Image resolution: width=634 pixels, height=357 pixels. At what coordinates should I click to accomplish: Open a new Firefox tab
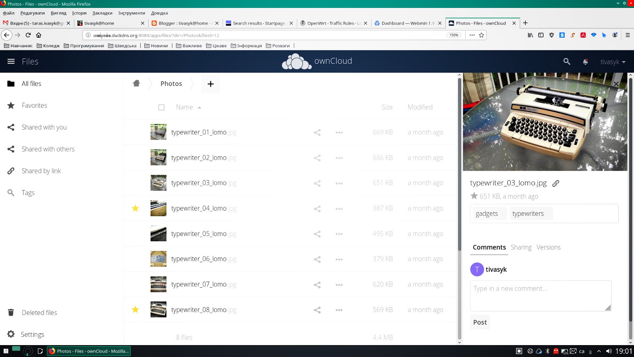[x=525, y=23]
